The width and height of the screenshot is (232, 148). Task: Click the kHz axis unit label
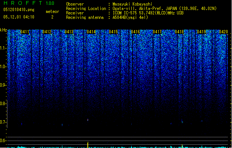(3, 30)
